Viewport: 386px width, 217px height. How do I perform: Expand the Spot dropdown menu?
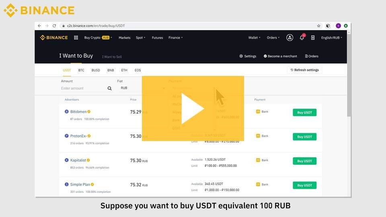pyautogui.click(x=141, y=38)
